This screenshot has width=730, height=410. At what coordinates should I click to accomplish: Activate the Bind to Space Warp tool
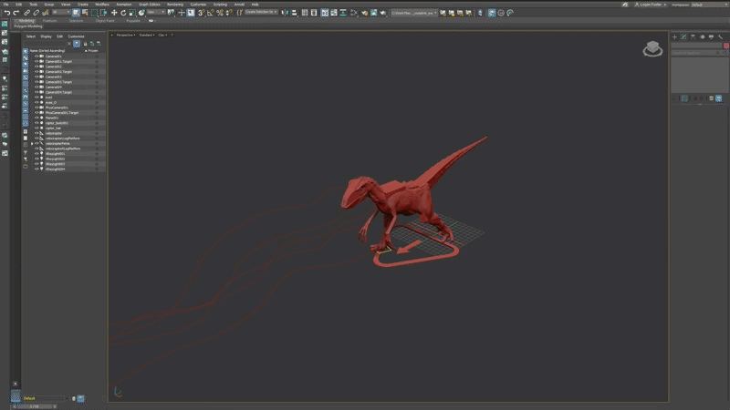coord(46,13)
